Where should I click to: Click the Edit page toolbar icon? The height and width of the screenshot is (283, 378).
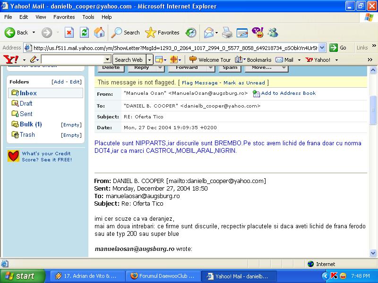(242, 33)
